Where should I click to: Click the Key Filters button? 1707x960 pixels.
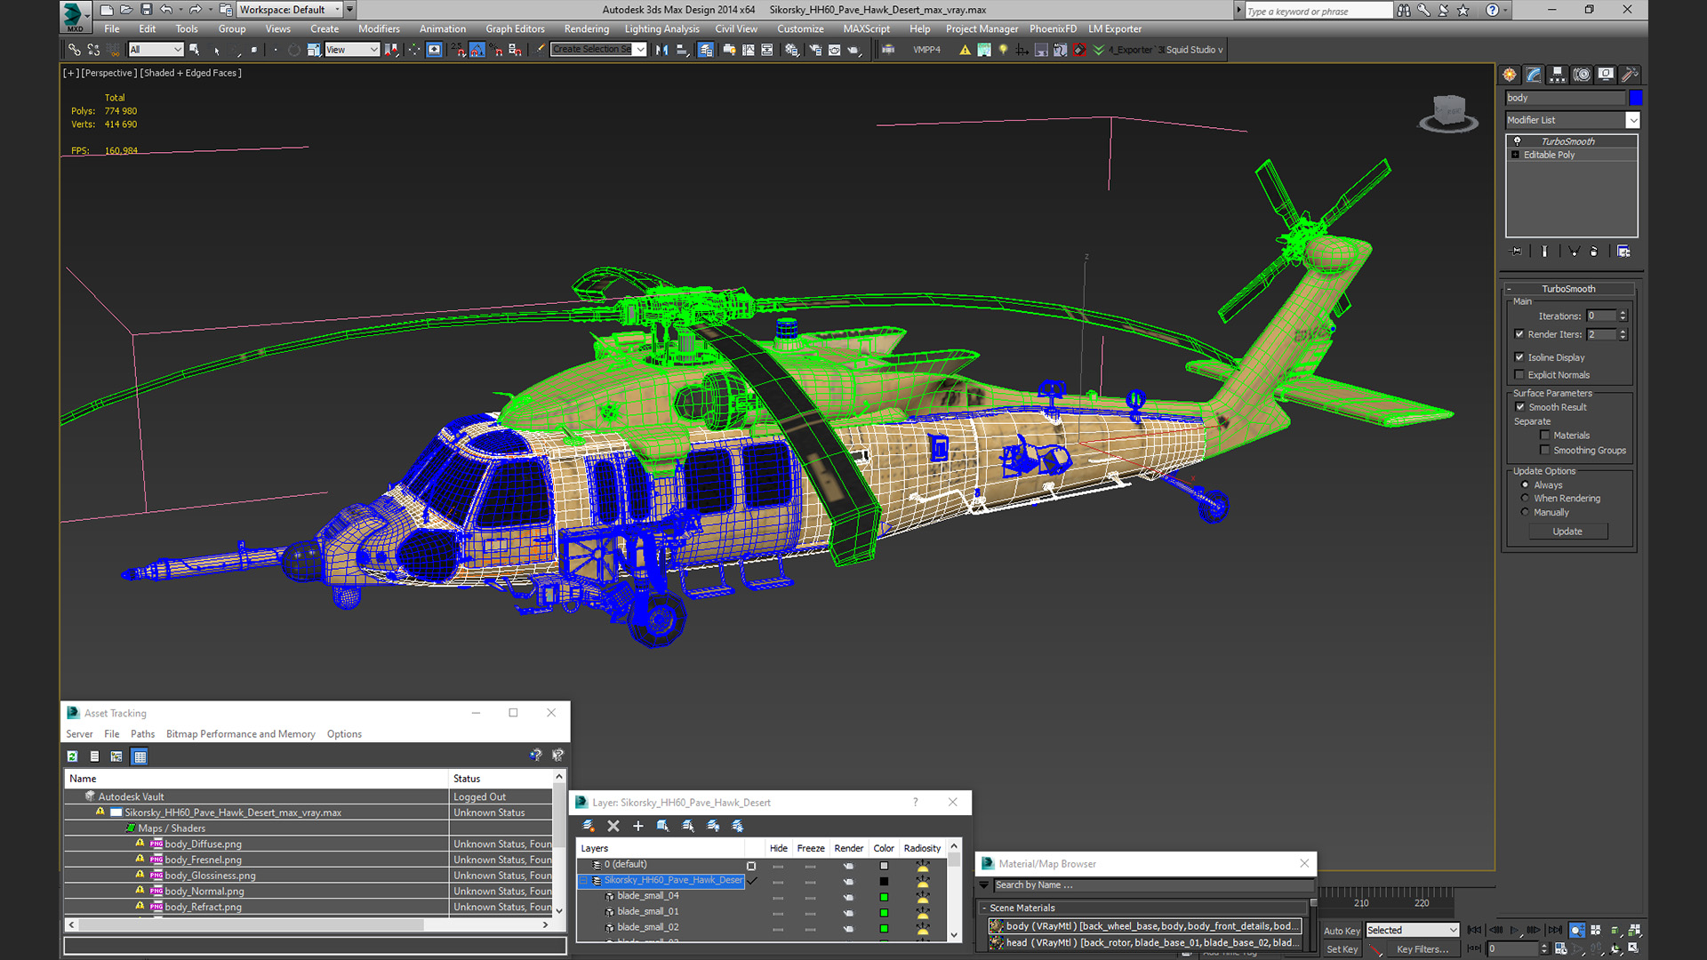(x=1422, y=949)
